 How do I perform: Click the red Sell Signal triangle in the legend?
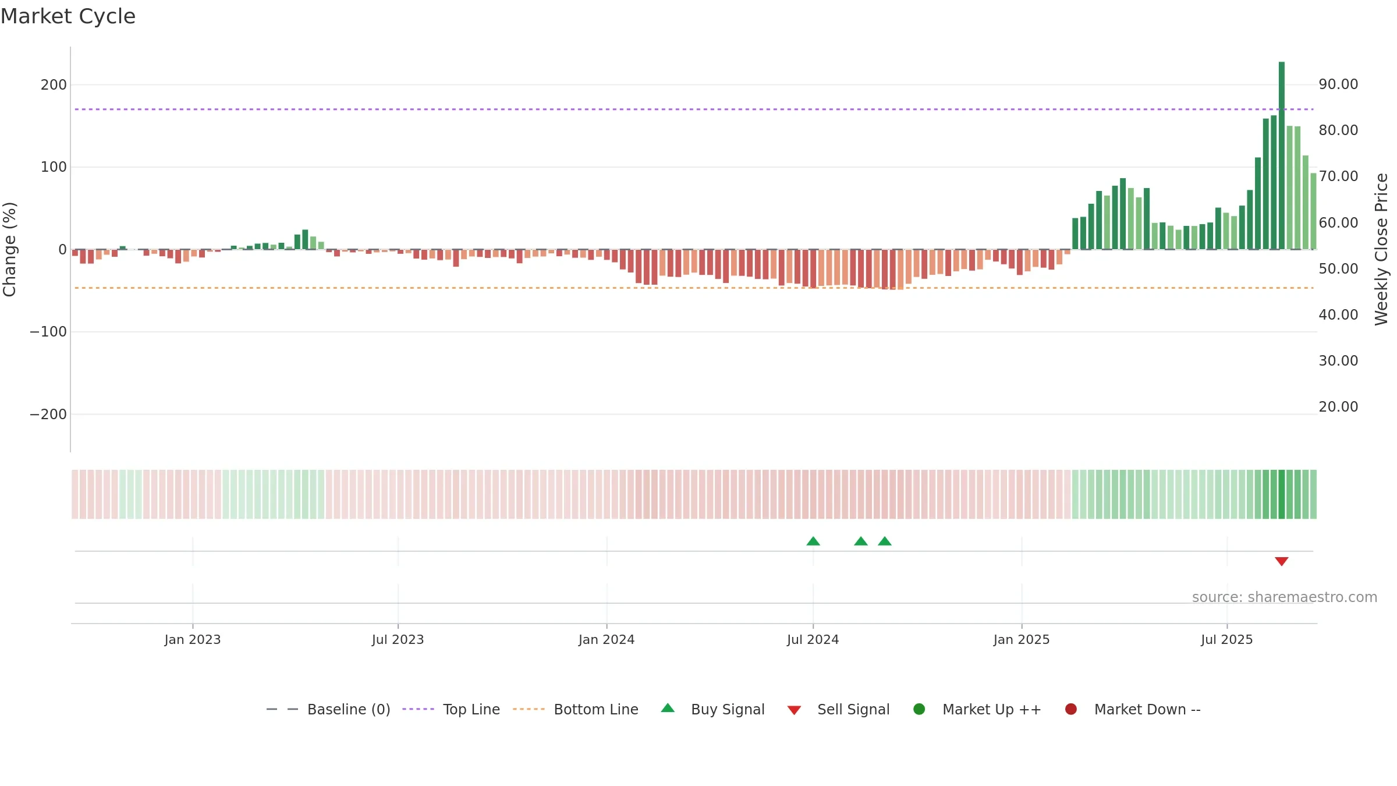[794, 710]
